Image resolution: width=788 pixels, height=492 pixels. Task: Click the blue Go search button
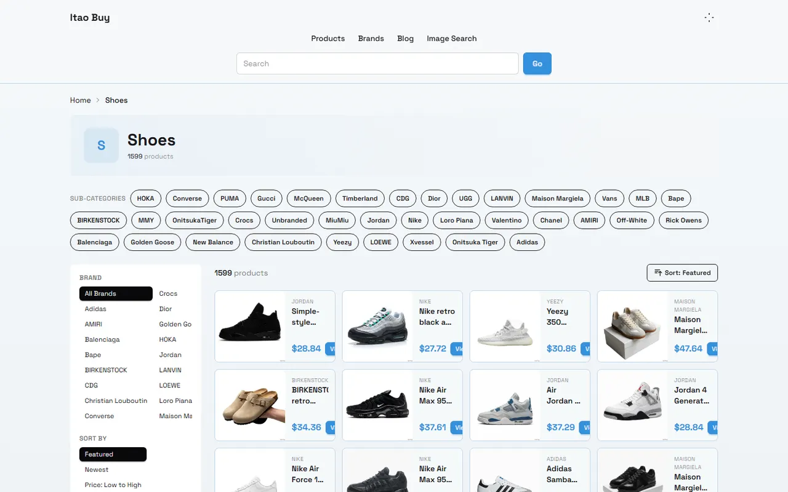[x=537, y=63]
